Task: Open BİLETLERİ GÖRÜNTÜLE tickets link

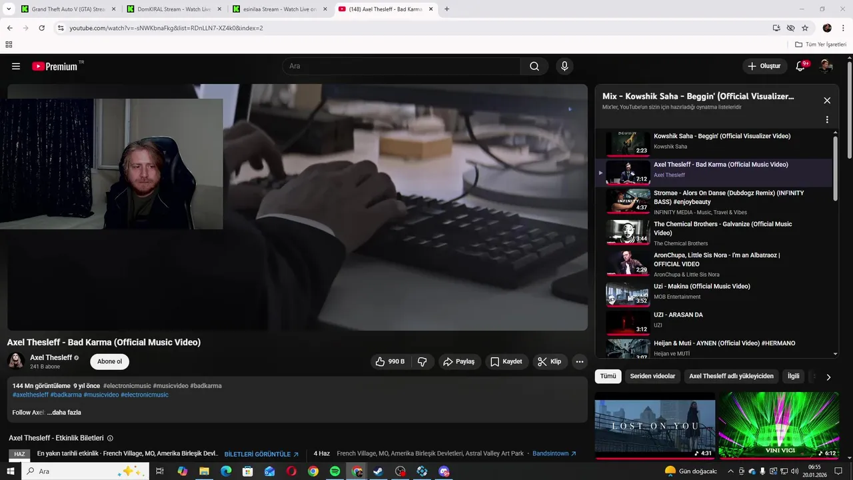Action: click(261, 454)
